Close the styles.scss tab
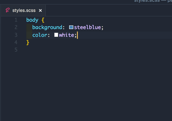This screenshot has height=121, width=172. (x=40, y=11)
